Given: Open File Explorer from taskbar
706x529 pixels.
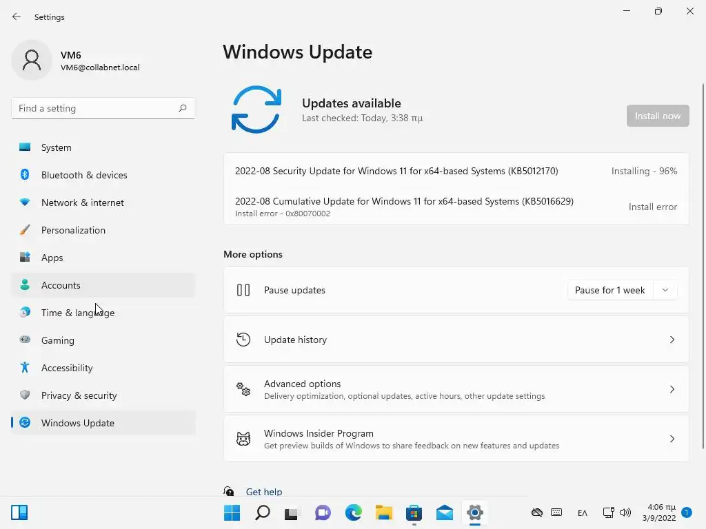Looking at the screenshot, I should (383, 512).
